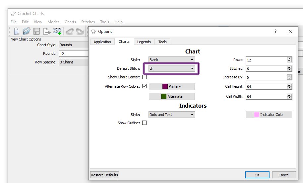
Task: Click the Undo toolbar icon
Action: pos(70,31)
